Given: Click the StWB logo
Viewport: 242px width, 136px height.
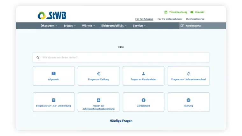Looking at the screenshot, I should click(52, 15).
